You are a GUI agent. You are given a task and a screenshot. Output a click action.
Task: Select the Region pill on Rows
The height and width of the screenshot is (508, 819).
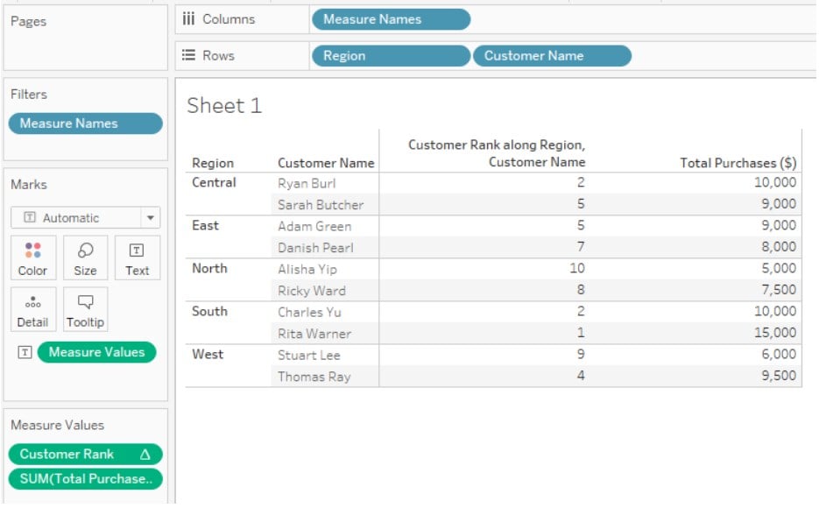click(x=392, y=56)
